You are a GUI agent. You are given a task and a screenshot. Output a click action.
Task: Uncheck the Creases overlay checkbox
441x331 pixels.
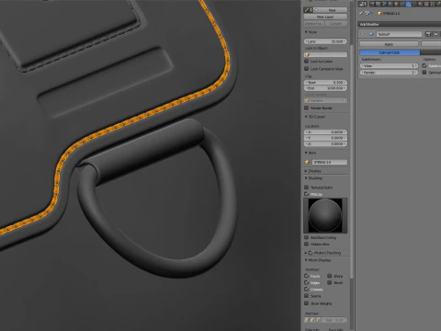coord(307,289)
